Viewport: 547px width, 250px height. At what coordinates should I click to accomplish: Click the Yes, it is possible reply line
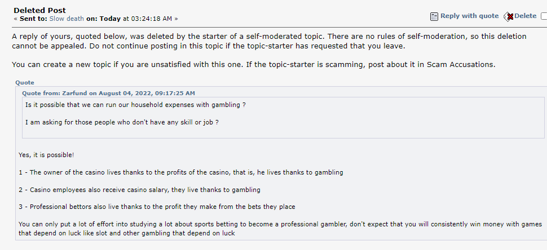click(x=46, y=155)
